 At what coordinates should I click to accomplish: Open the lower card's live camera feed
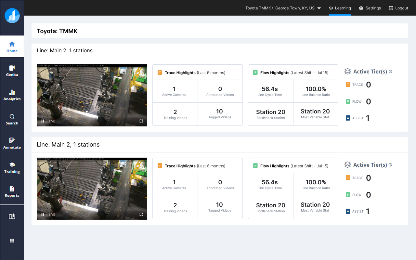pyautogui.click(x=92, y=188)
